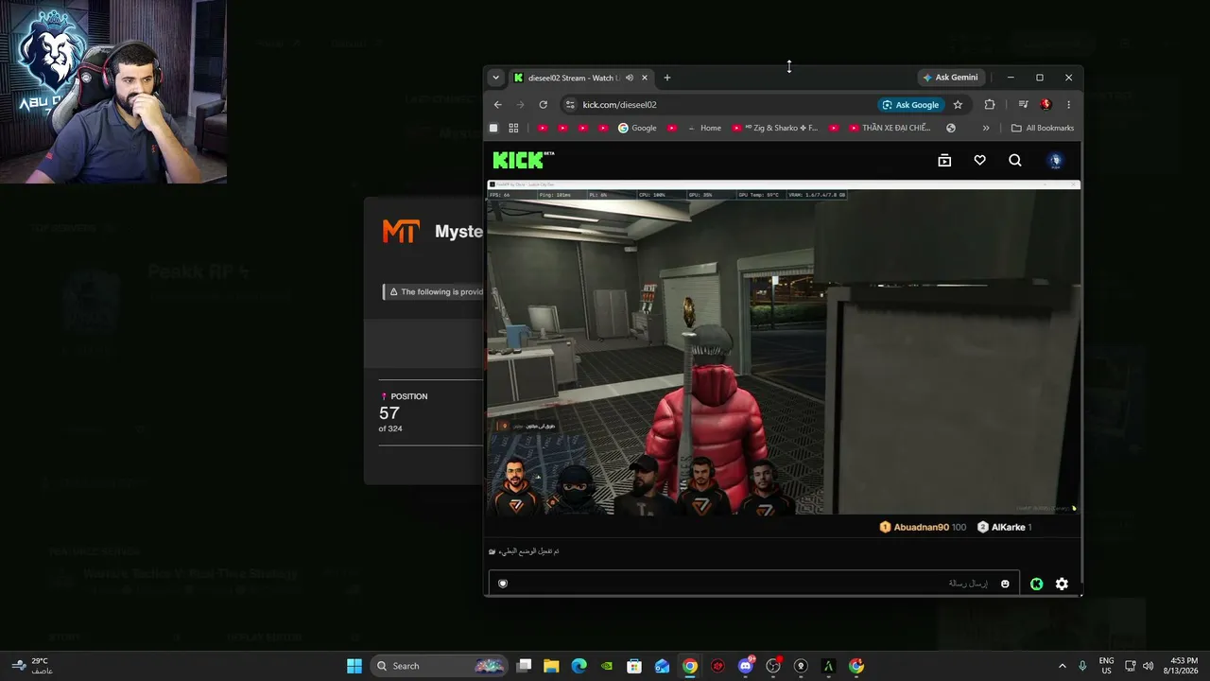
Task: Select the dieseel02 Stream tab
Action: click(x=579, y=78)
